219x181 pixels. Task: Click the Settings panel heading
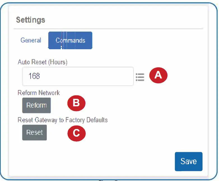31,20
